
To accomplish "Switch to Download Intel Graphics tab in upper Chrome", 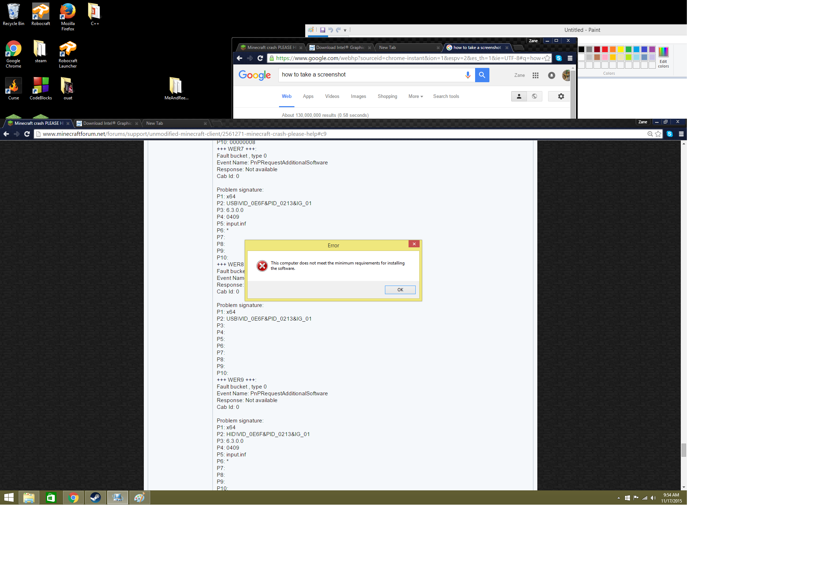I will [x=340, y=48].
